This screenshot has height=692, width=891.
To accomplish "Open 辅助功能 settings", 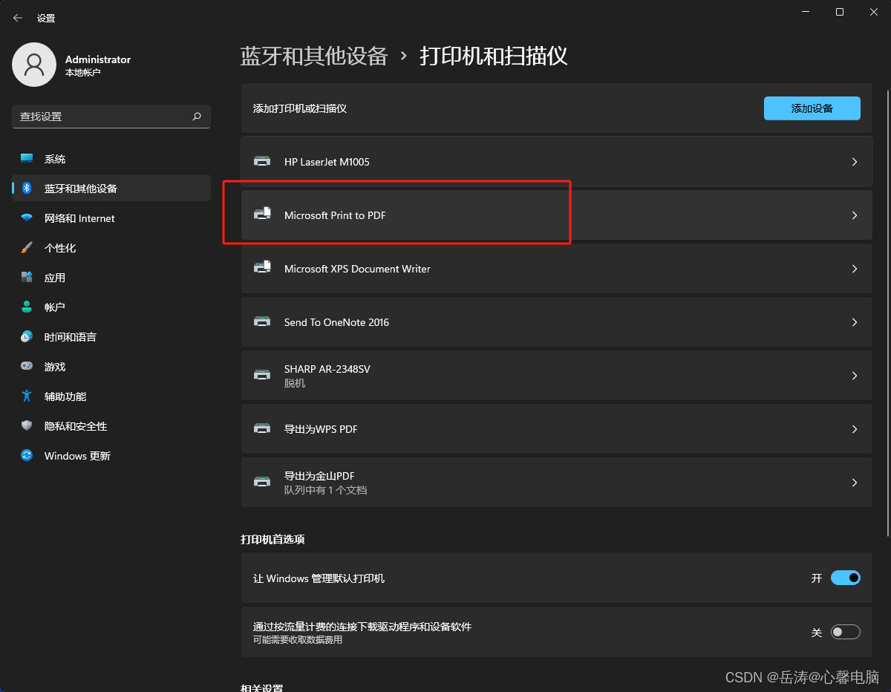I will point(111,396).
